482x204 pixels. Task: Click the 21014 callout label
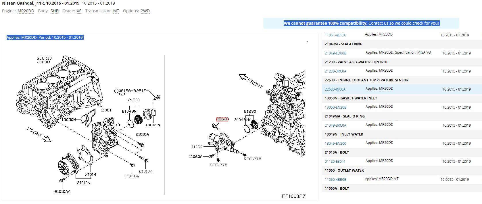[91, 174]
